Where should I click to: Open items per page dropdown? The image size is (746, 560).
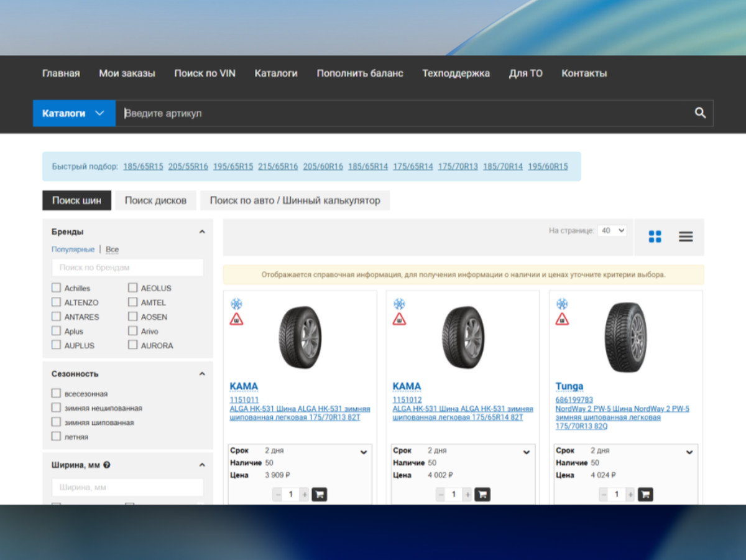coord(612,231)
